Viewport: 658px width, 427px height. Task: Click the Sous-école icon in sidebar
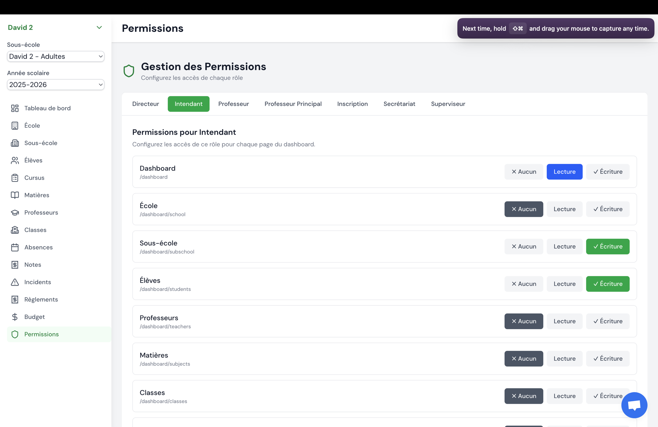point(15,143)
